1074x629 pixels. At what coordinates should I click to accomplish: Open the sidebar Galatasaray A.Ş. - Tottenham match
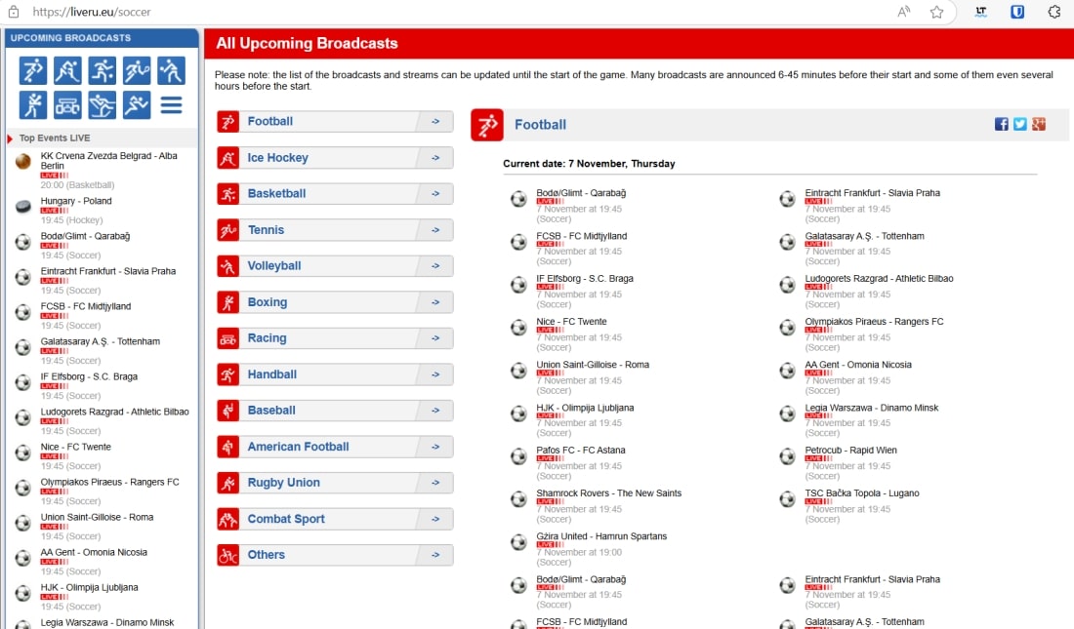coord(100,341)
